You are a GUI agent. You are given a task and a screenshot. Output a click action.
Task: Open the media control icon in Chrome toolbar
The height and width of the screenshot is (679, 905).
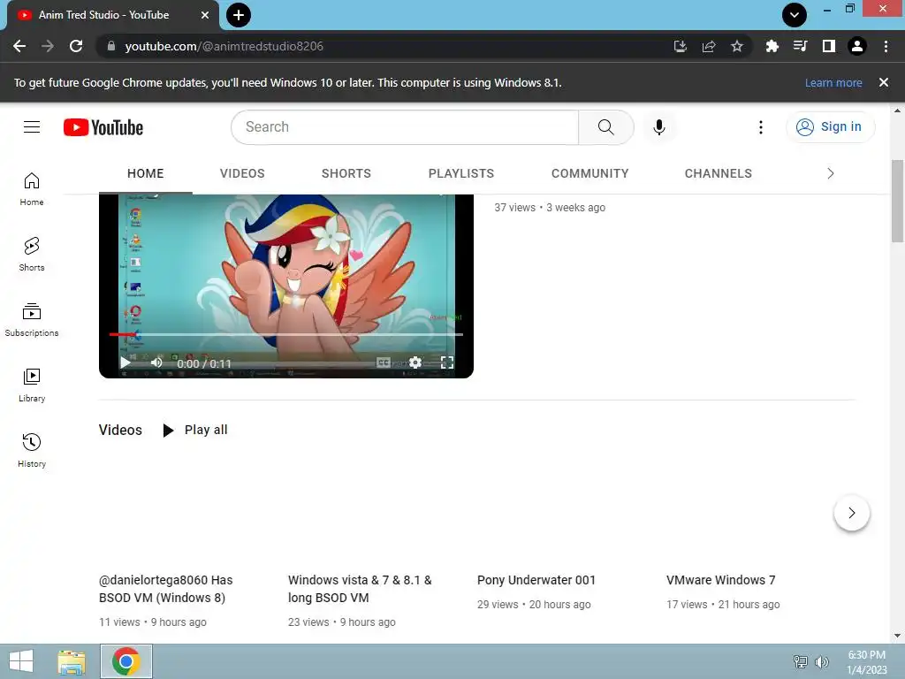(x=800, y=46)
